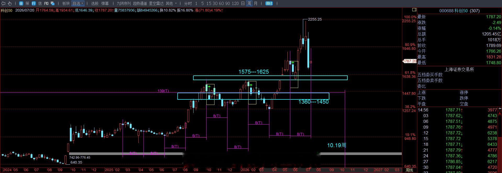Screen dimensions: 502x173
Task: Select the 30-minute period
Action: pyautogui.click(x=215, y=3)
